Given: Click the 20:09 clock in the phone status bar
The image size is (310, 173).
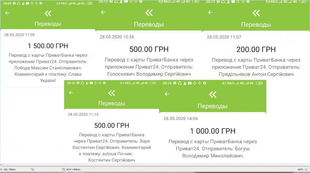Looking at the screenshot, I should tap(8, 3).
